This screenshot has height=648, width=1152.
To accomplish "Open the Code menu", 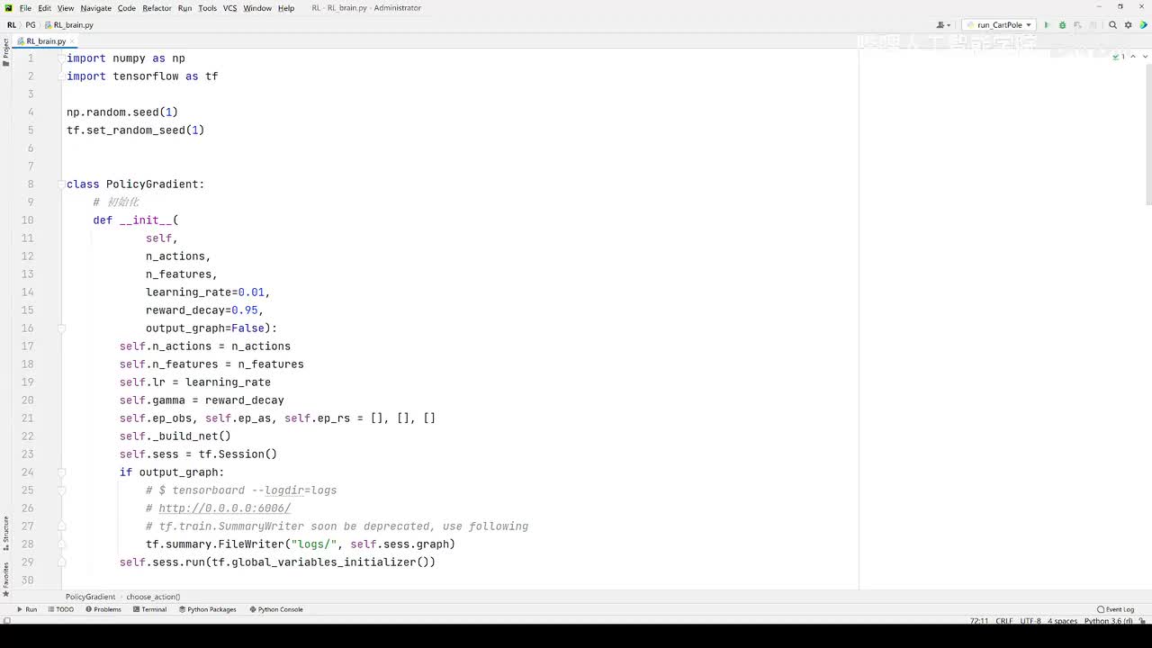I will [127, 8].
